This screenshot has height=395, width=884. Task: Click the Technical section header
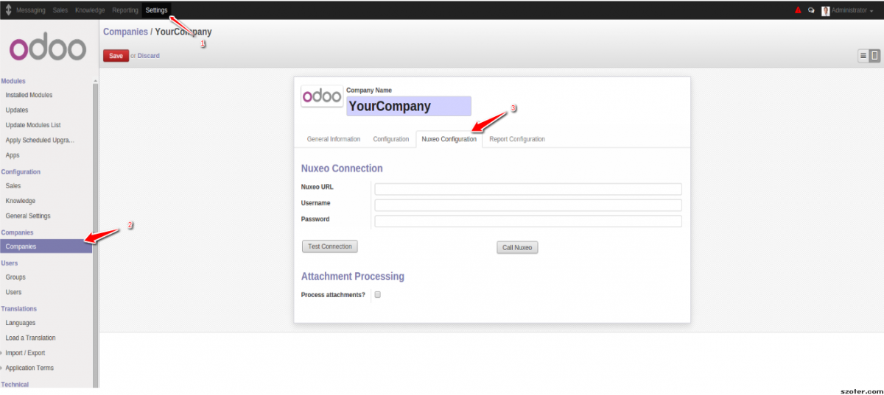coord(15,384)
